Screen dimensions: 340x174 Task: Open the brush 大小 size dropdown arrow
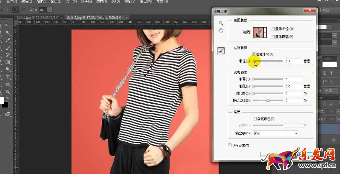(x=50, y=9)
